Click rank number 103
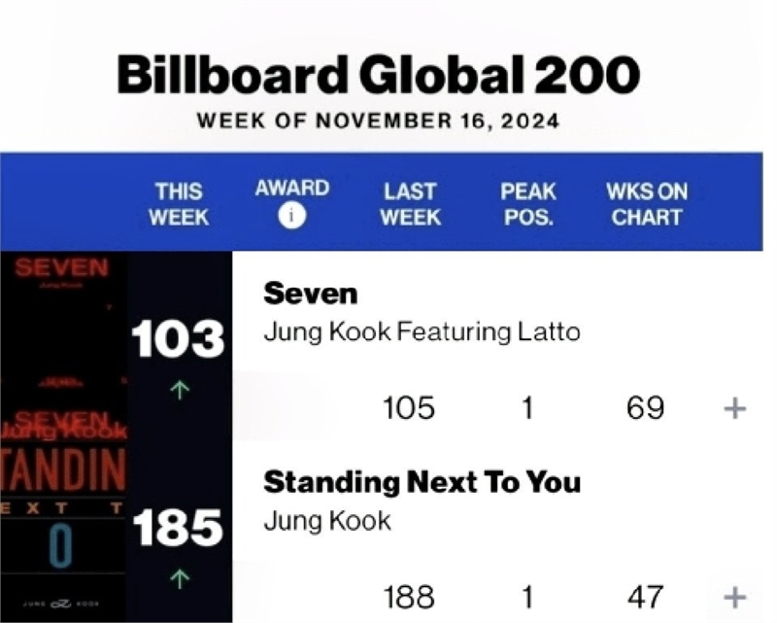777x623 pixels. click(179, 339)
